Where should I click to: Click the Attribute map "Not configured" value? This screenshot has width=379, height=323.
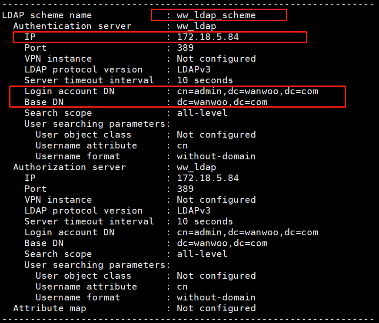[216, 308]
